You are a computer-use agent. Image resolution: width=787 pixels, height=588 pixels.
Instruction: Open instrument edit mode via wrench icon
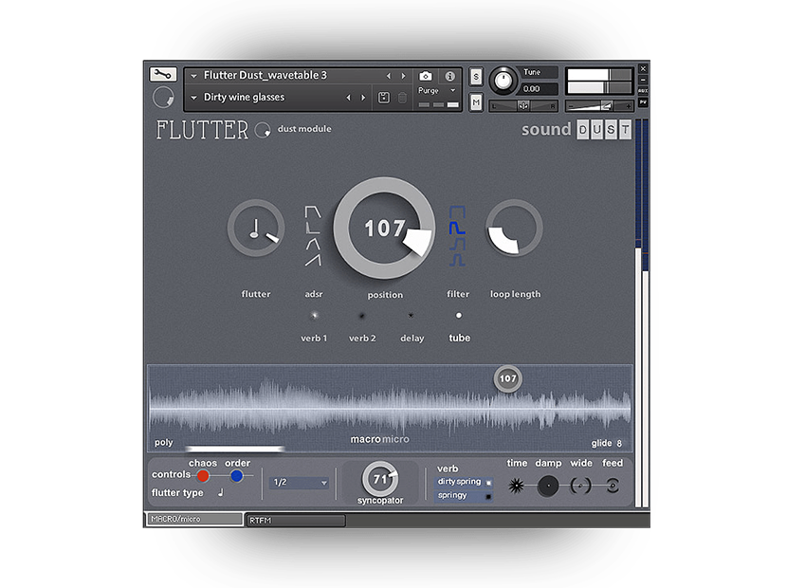[x=163, y=74]
